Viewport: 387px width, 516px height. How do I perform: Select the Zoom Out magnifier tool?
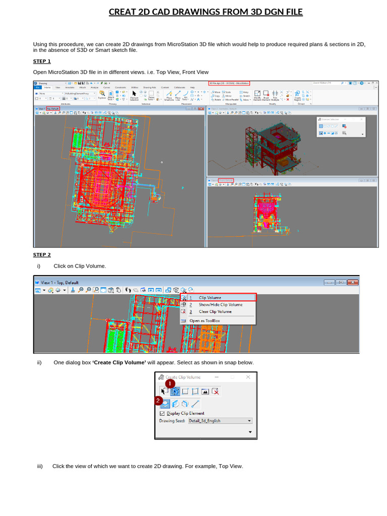88,290
